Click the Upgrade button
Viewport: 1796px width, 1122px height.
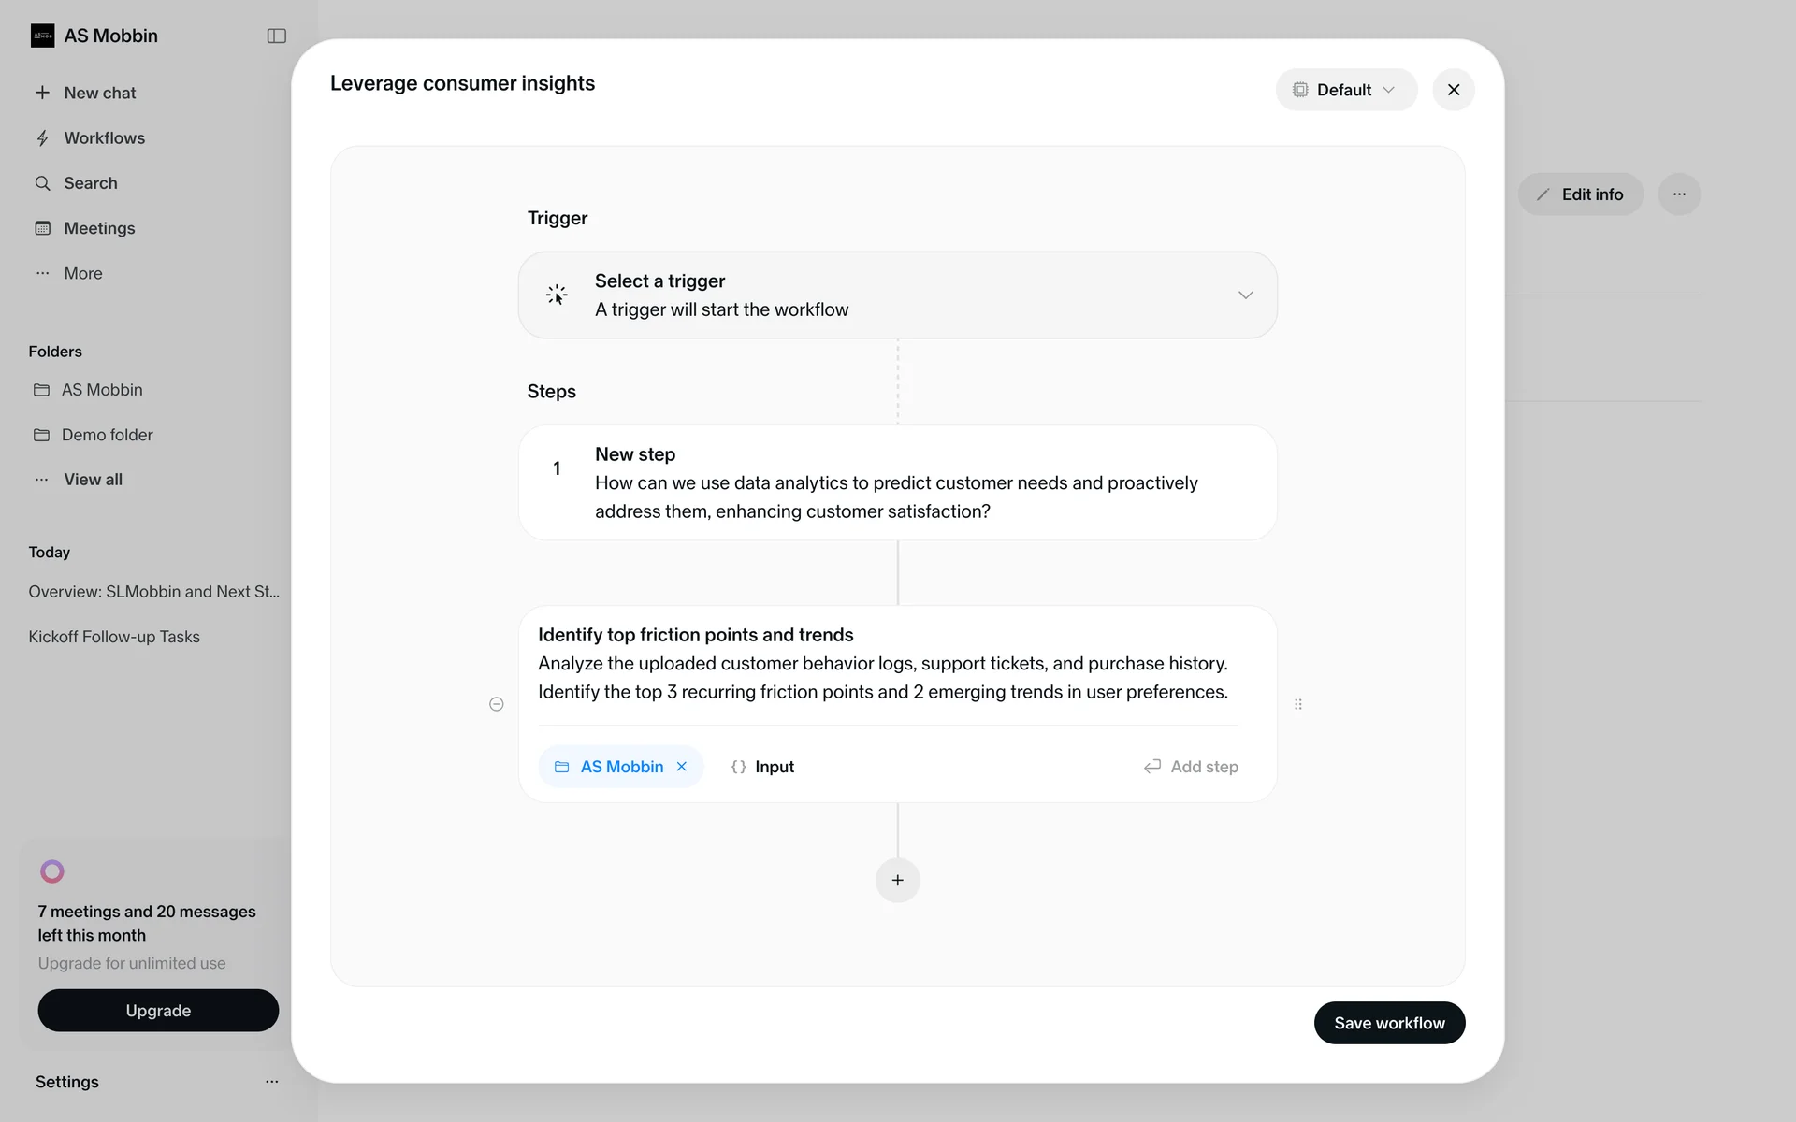click(158, 1011)
